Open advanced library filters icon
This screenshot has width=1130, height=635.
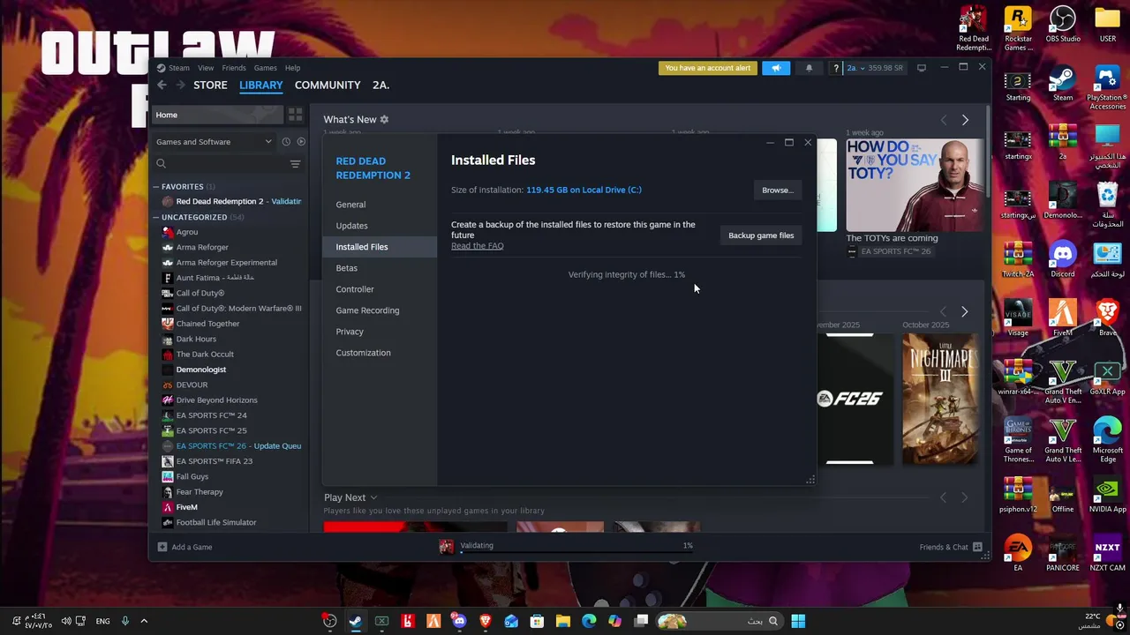(295, 164)
